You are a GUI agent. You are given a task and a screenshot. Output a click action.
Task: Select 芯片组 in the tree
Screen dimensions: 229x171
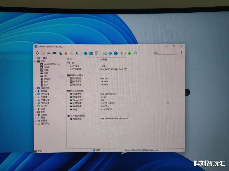click(47, 79)
